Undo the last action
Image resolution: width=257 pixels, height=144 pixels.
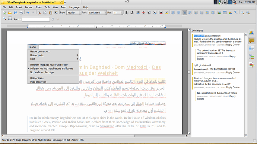(28, 13)
